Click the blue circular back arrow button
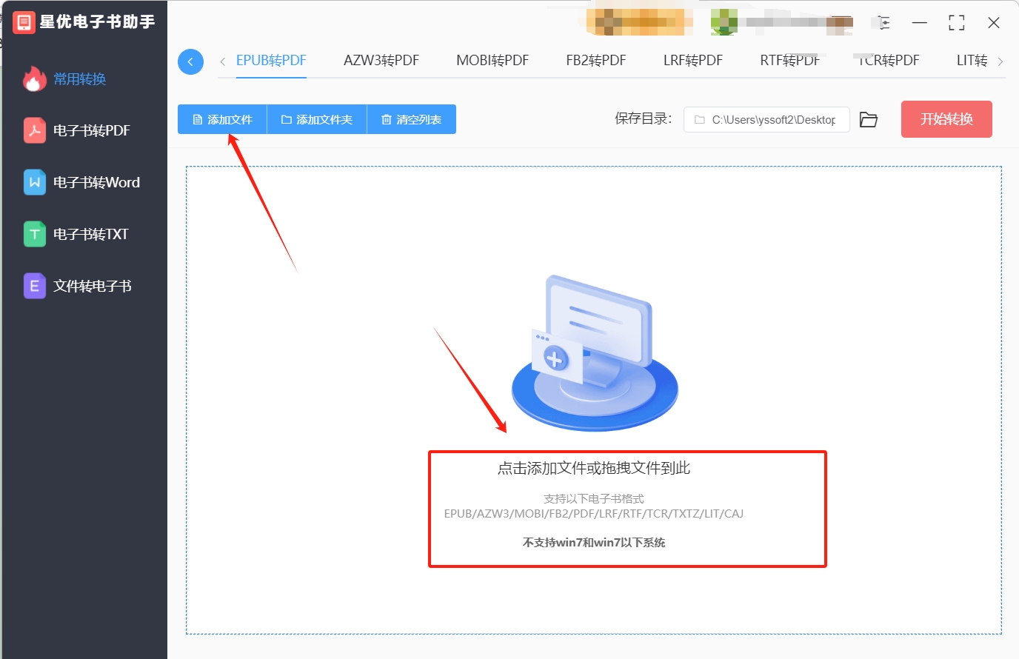Image resolution: width=1019 pixels, height=659 pixels. 190,61
